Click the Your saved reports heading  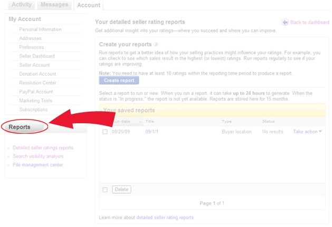coord(129,110)
